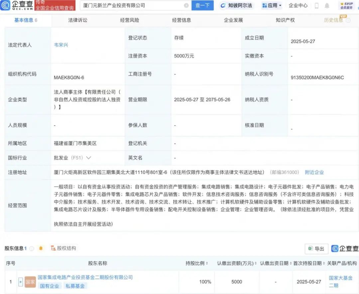Open the 应用 dropdown menu
This screenshot has height=294, width=359.
(x=272, y=5)
